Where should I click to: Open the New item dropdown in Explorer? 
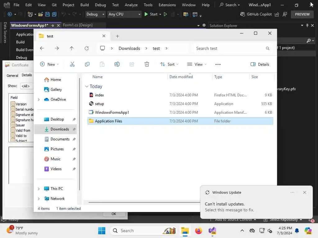[x=49, y=64]
